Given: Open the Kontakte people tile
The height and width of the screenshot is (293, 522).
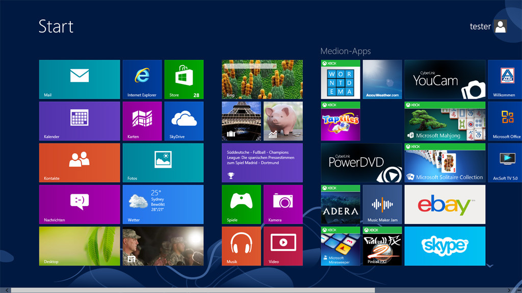Looking at the screenshot, I should 80,163.
